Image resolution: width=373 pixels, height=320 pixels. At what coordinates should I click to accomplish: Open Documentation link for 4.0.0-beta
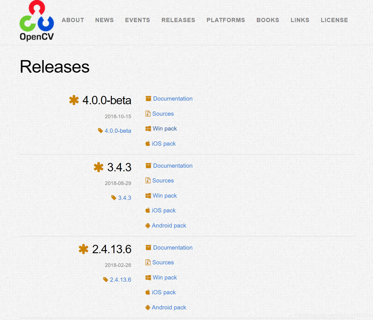tap(173, 99)
